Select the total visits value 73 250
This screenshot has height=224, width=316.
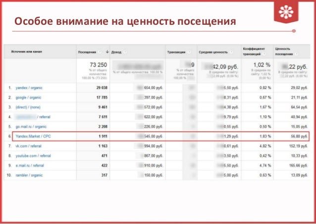coord(99,65)
